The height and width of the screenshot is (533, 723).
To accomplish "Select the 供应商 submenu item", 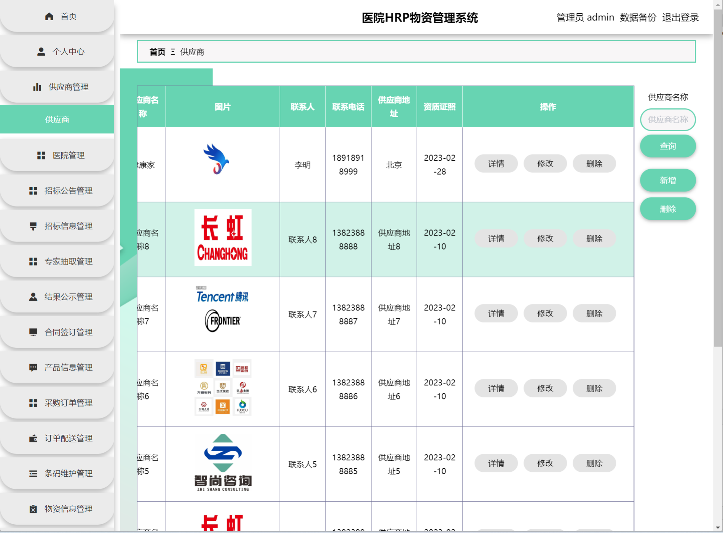I will coord(57,119).
